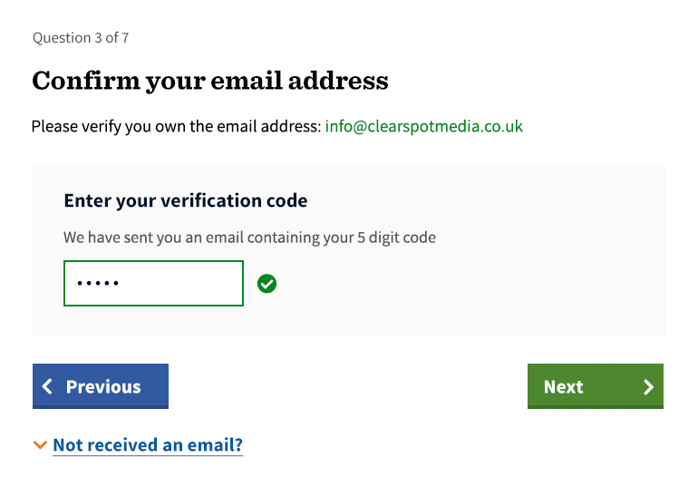
Task: Click the masked dots in code field
Action: click(98, 284)
